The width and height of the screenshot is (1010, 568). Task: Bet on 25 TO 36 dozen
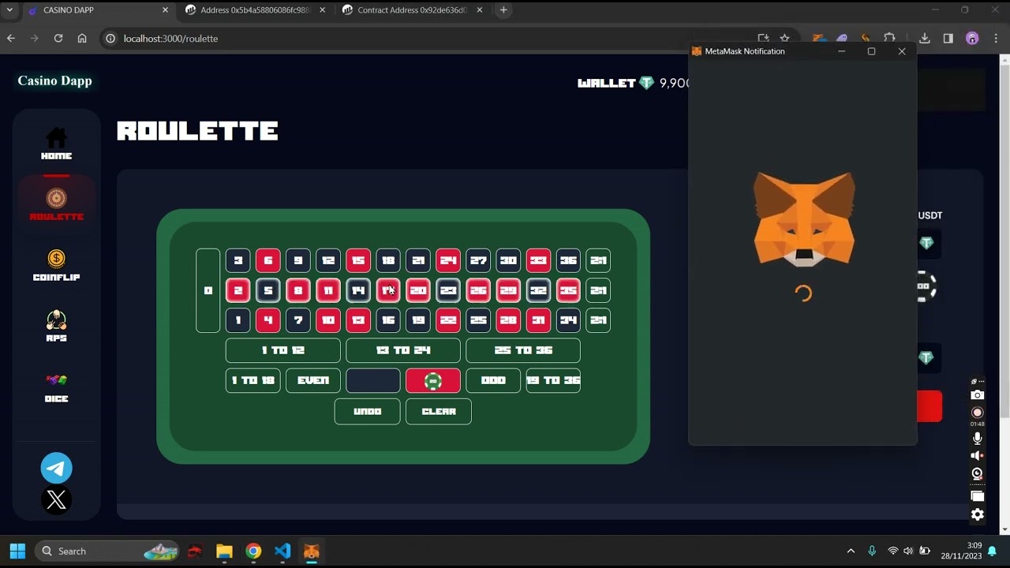click(x=523, y=350)
